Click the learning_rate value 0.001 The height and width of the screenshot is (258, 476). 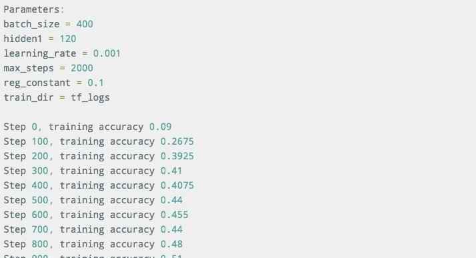click(x=107, y=53)
